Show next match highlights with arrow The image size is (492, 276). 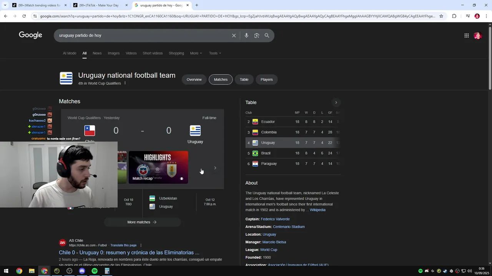(x=215, y=168)
